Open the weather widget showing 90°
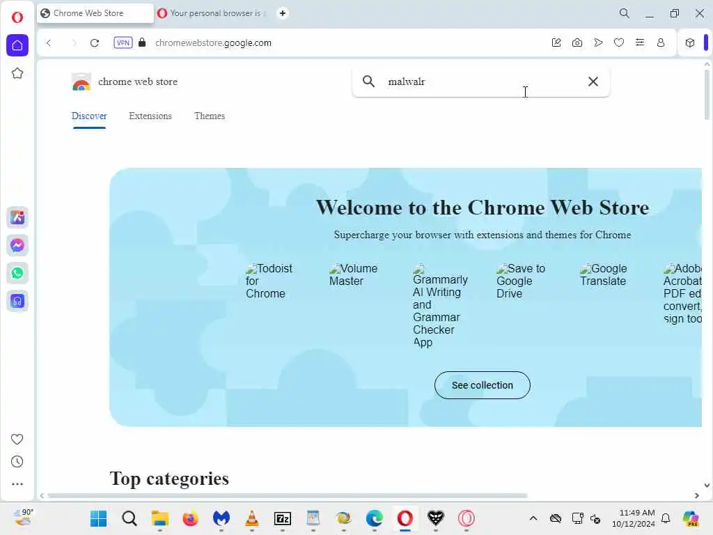Screen dimensions: 713x535 point(24,518)
